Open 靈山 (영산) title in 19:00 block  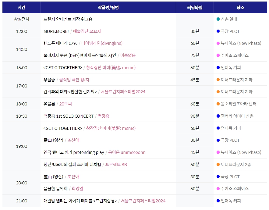(53, 140)
